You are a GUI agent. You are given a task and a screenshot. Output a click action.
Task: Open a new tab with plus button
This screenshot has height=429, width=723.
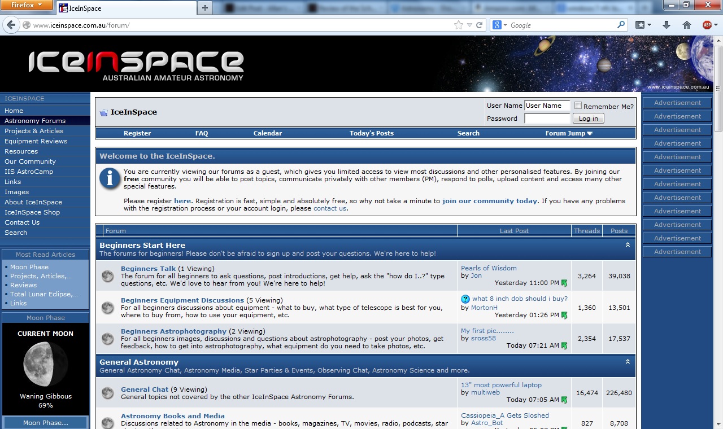(205, 7)
